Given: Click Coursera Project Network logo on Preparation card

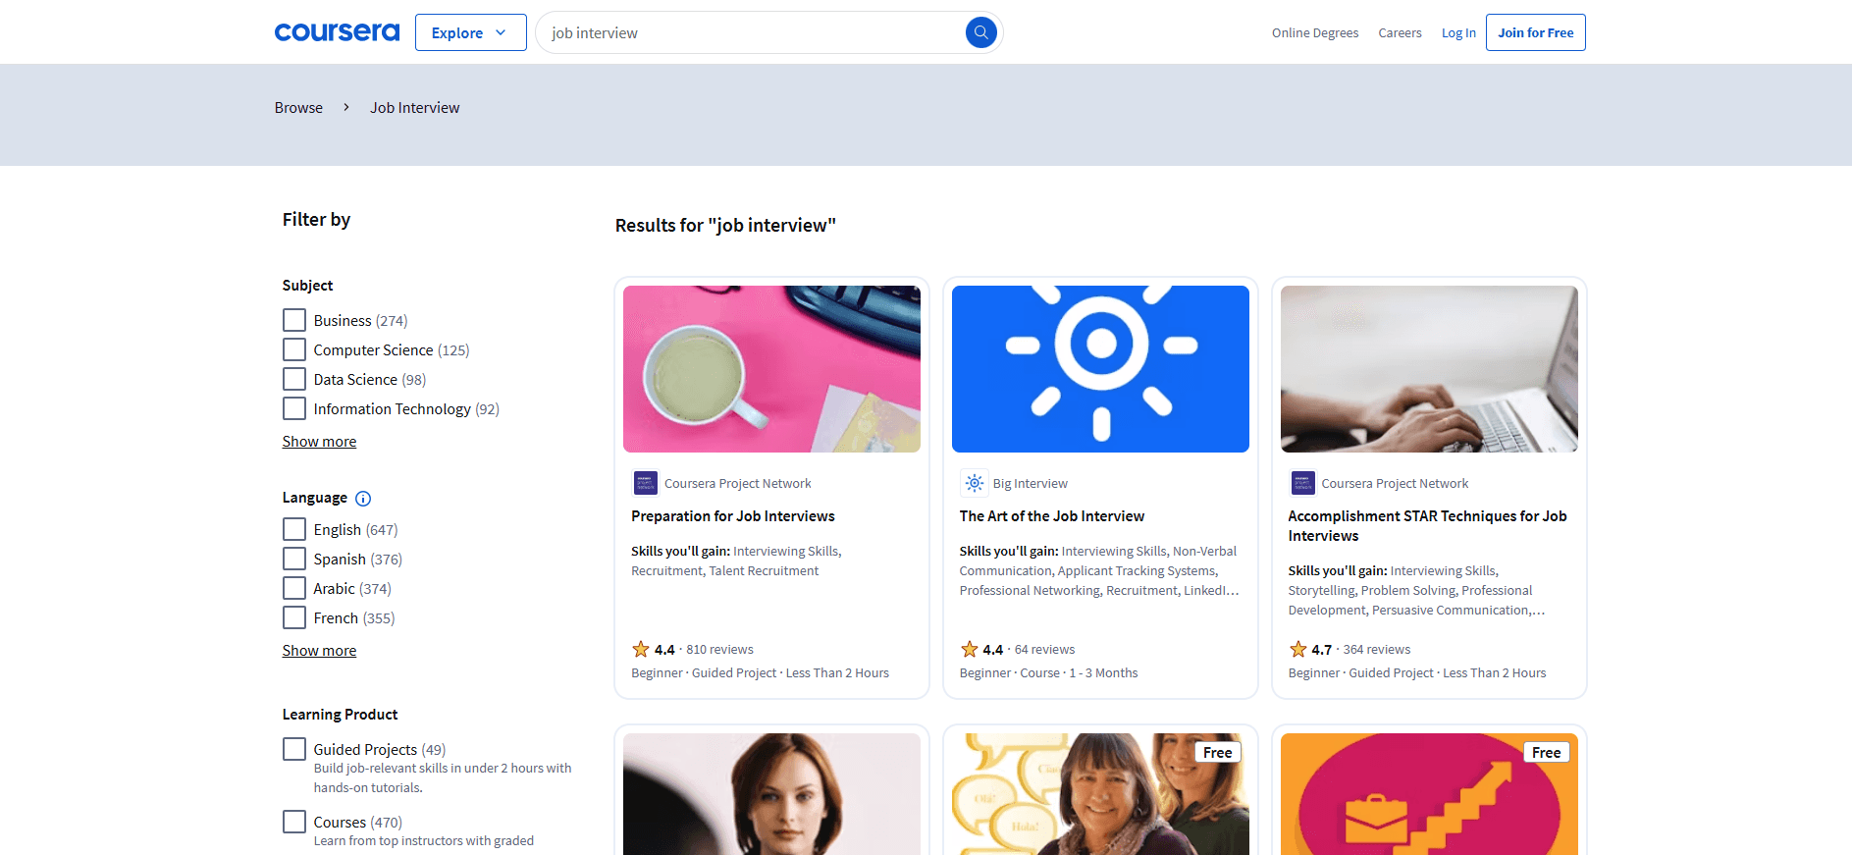Looking at the screenshot, I should click(646, 483).
